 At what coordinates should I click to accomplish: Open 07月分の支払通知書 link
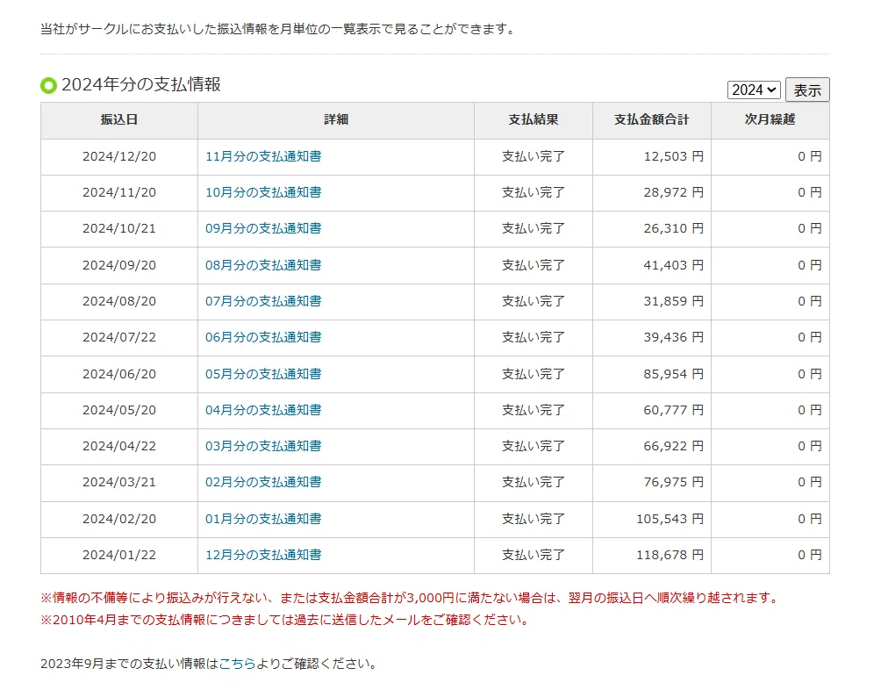point(263,301)
